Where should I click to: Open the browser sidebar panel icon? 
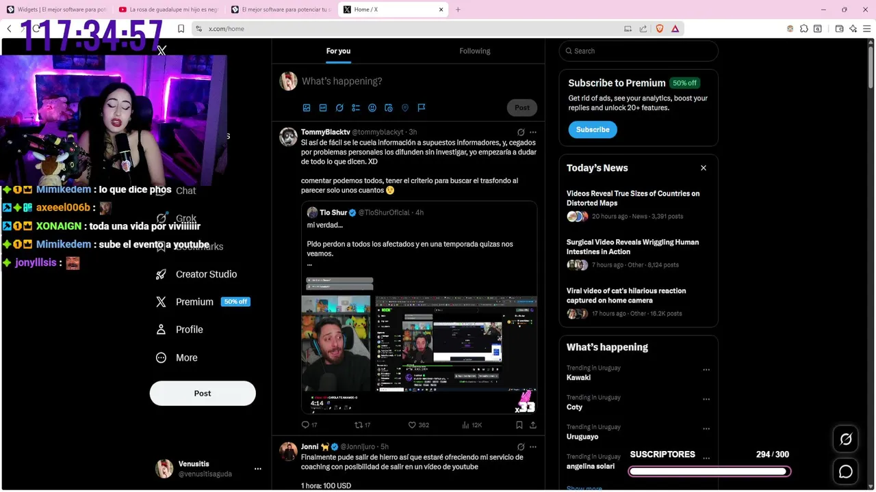coord(817,29)
